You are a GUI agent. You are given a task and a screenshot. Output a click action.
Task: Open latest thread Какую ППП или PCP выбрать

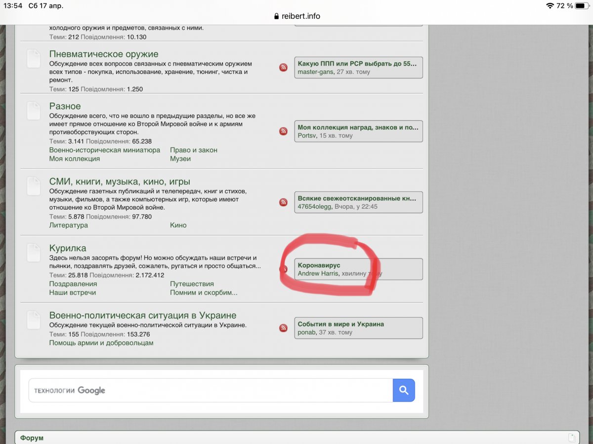click(357, 64)
